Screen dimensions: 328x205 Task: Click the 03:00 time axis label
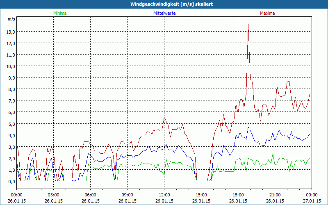53,195
